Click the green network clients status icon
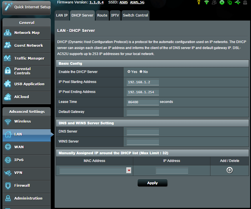 [x=230, y=2]
